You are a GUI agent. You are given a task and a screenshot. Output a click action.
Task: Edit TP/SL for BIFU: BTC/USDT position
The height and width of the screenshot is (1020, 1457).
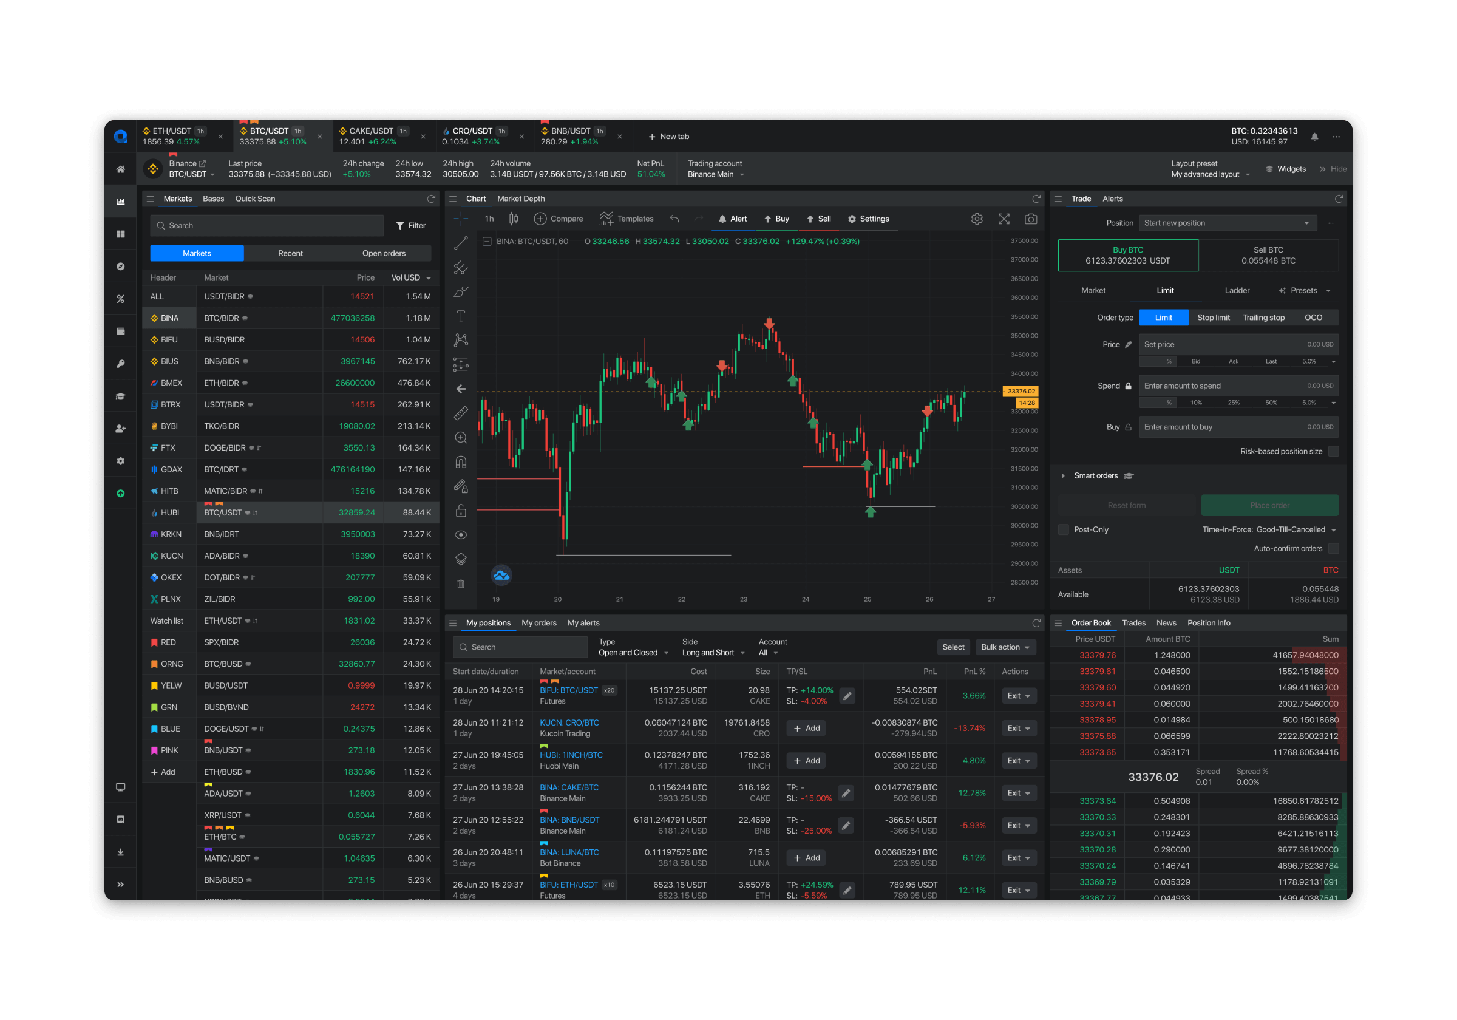[847, 696]
